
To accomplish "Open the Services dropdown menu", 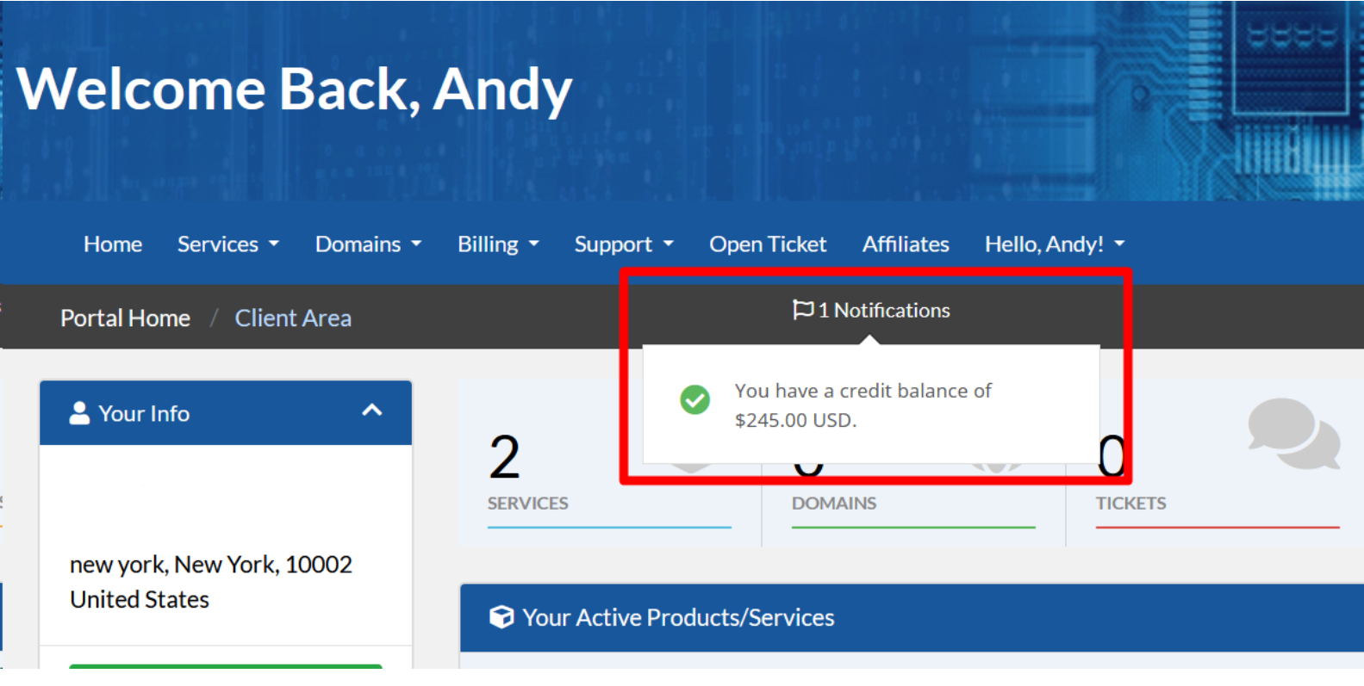I will point(227,244).
